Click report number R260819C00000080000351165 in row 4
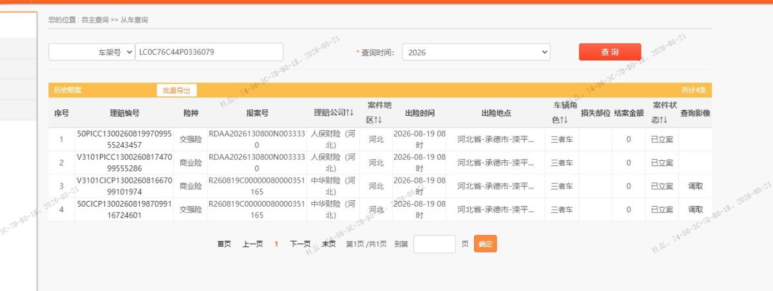 (257, 209)
